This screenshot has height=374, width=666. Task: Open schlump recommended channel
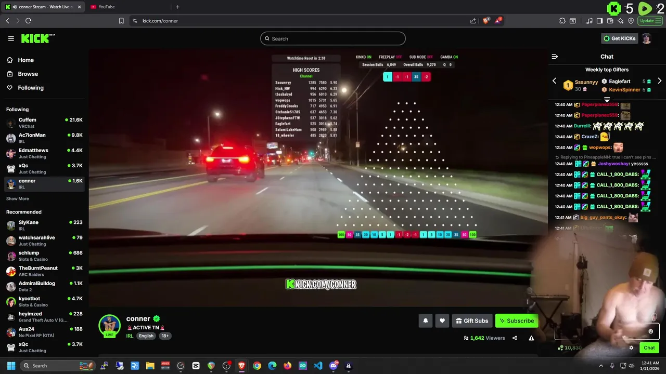pos(44,256)
